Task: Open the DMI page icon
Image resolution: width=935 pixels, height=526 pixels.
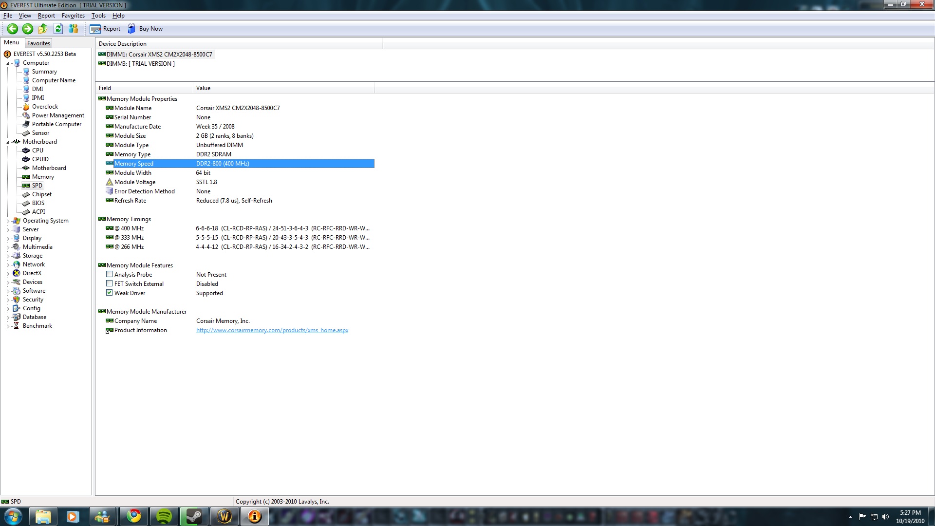Action: coord(26,89)
